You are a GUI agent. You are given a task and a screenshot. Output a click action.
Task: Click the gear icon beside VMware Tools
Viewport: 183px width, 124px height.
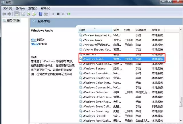pyautogui.click(x=80, y=40)
